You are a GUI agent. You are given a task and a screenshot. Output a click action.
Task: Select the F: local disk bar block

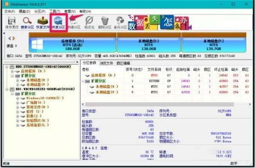(213, 42)
